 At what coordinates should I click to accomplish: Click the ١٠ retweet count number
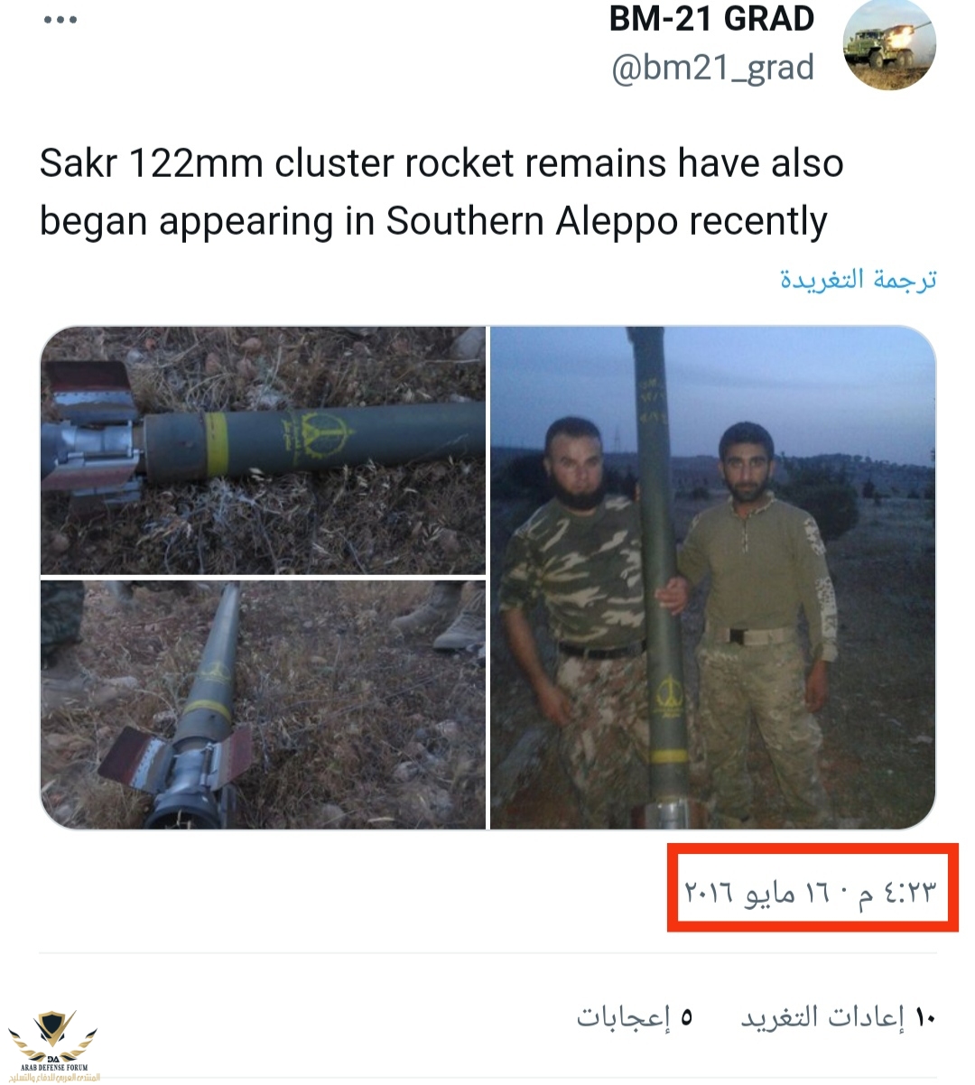(925, 1017)
